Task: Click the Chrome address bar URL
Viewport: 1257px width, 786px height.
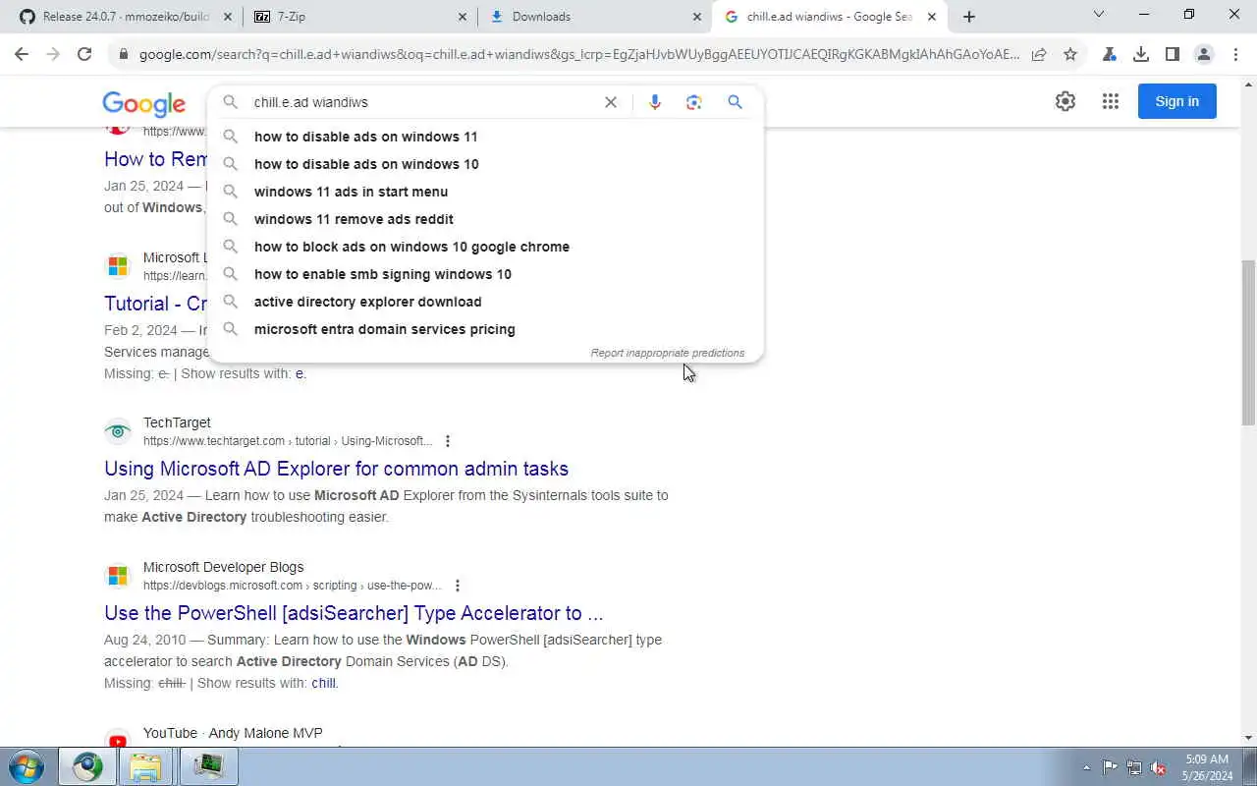Action: point(579,54)
